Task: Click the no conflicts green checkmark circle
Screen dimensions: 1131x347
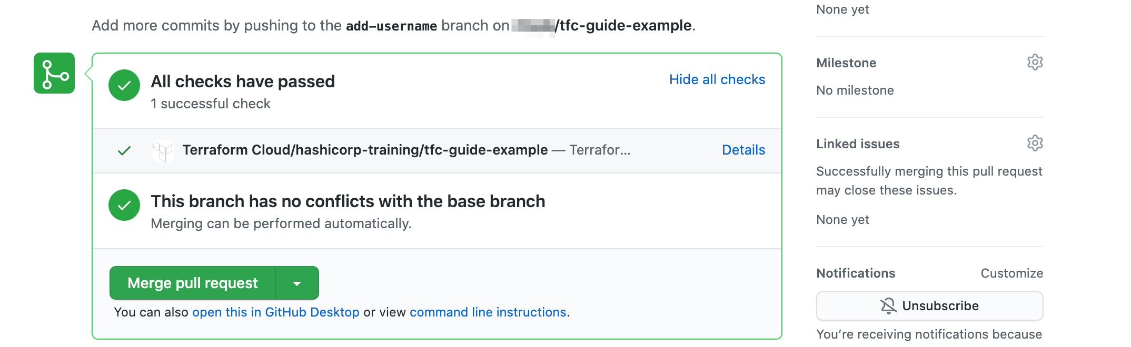Action: click(124, 205)
